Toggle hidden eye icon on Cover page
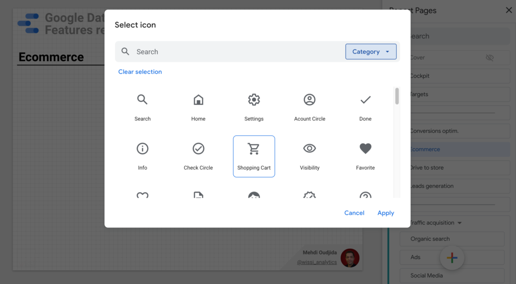The image size is (516, 284). click(x=490, y=57)
